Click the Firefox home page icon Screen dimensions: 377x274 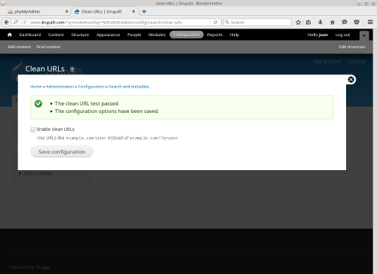pos(333,23)
